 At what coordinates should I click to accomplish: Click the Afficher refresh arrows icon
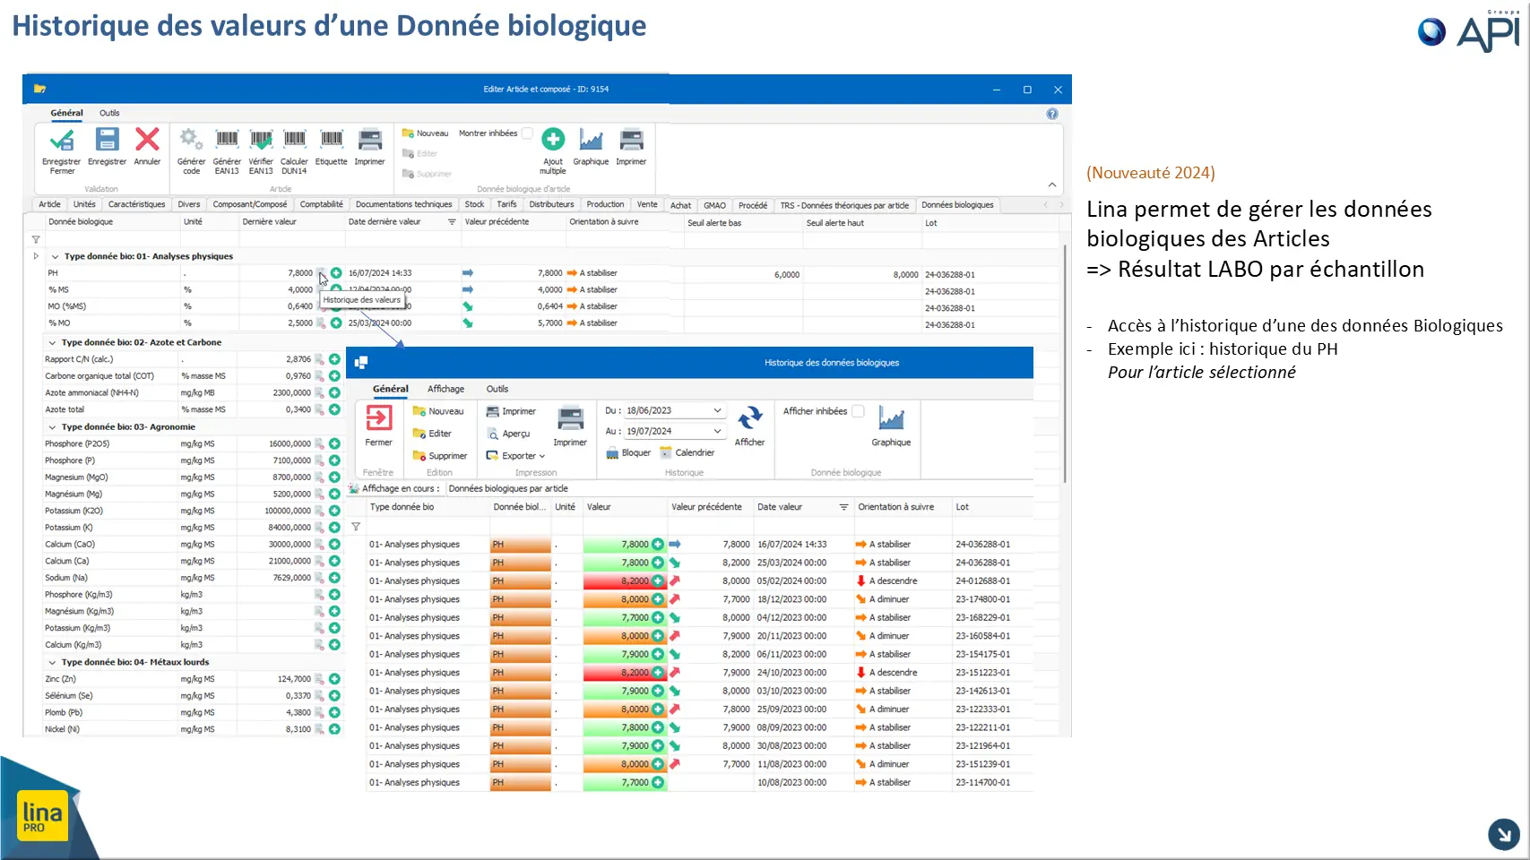[749, 418]
